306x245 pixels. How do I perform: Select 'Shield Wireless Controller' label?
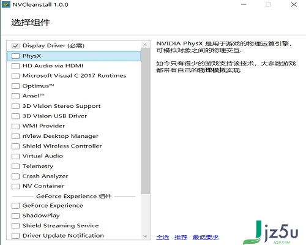click(x=62, y=146)
